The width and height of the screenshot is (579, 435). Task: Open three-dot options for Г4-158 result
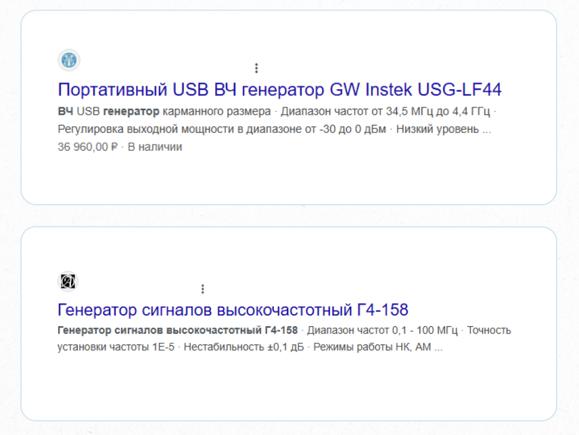(202, 289)
